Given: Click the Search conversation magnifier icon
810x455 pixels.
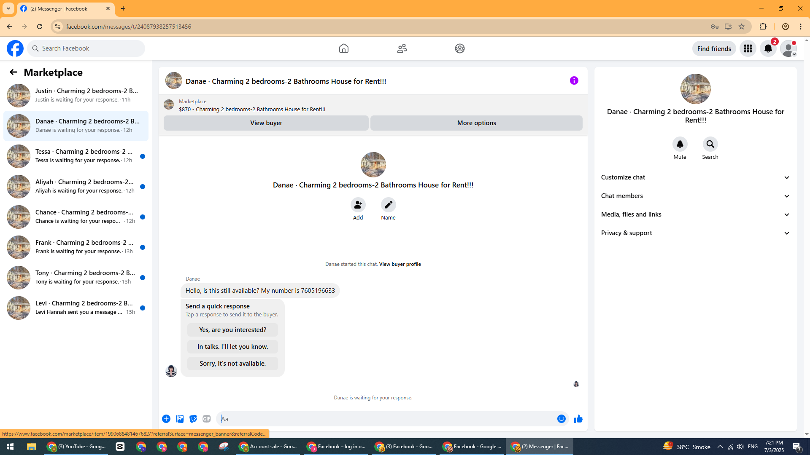Looking at the screenshot, I should (710, 144).
